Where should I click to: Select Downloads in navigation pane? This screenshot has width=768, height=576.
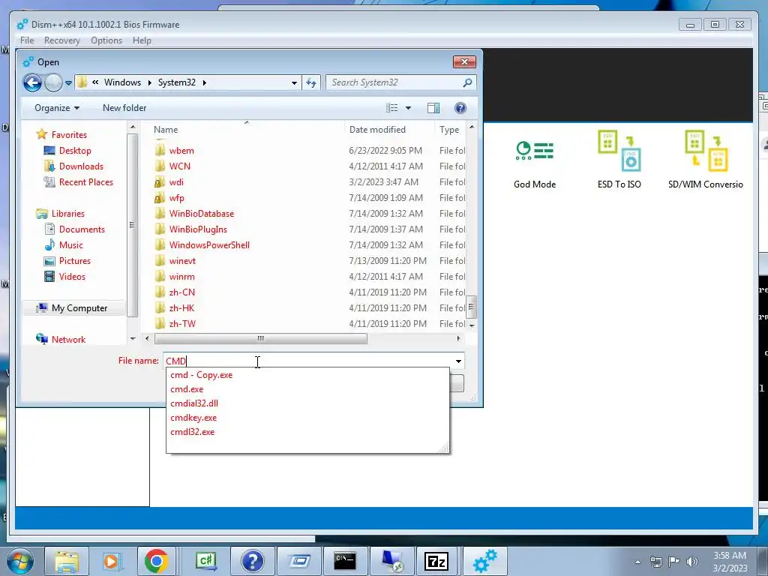pyautogui.click(x=81, y=166)
